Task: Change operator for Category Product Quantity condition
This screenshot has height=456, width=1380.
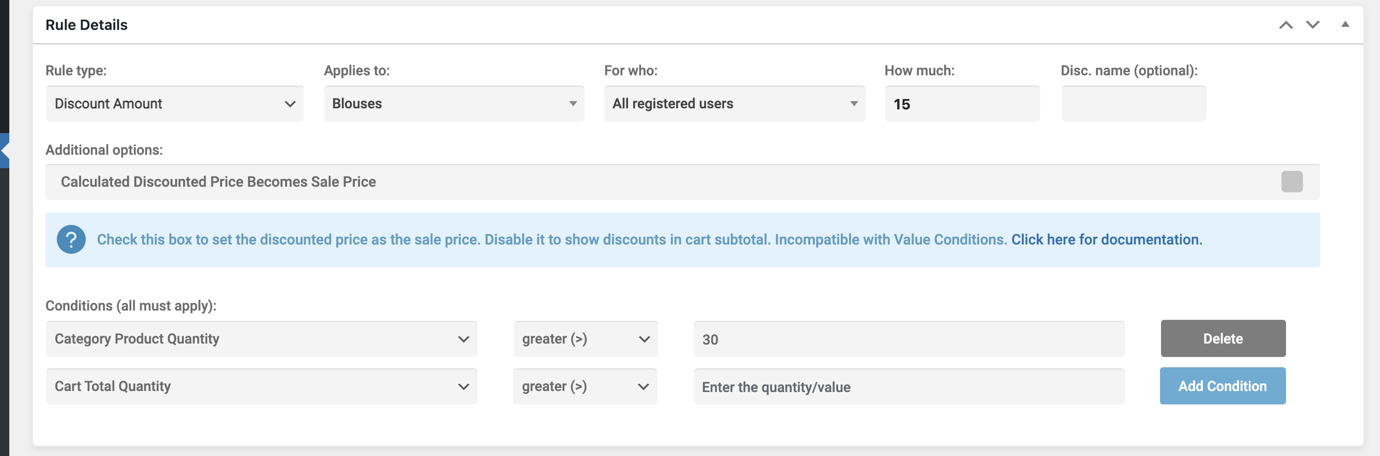Action: coord(586,339)
